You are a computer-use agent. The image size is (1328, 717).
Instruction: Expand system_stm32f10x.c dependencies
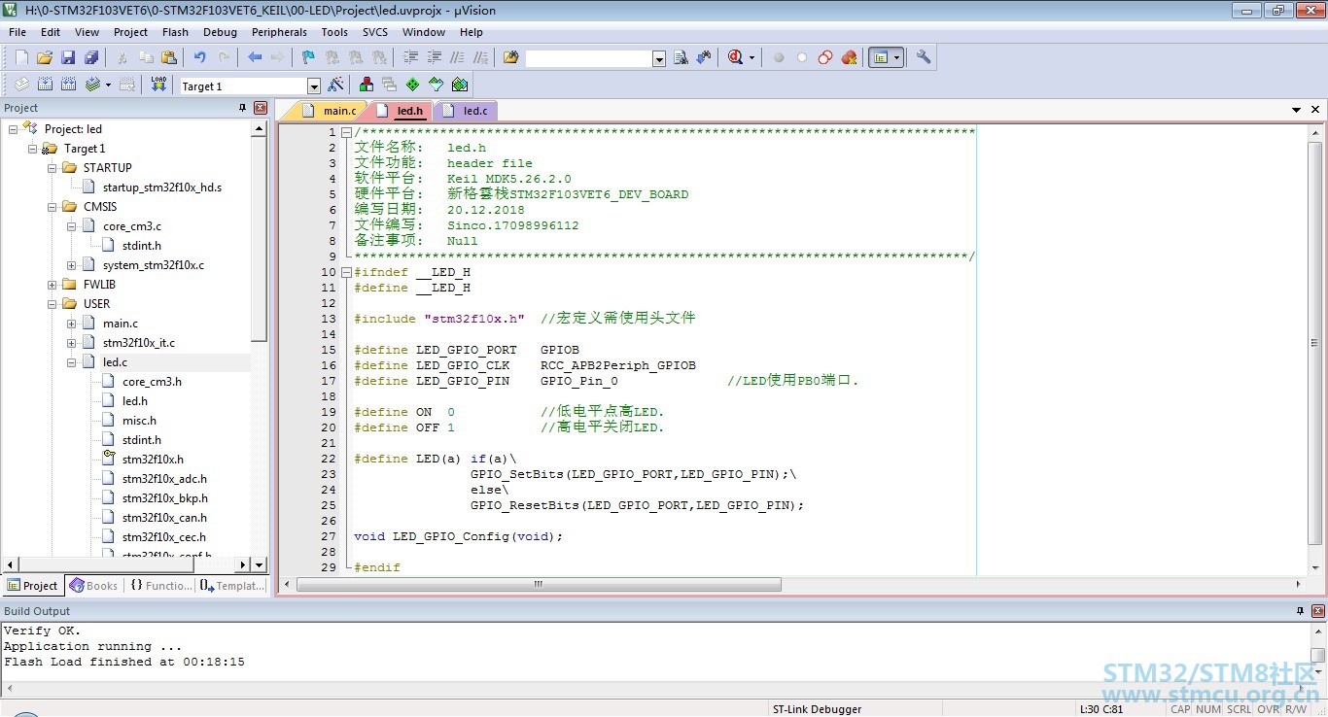[x=71, y=265]
